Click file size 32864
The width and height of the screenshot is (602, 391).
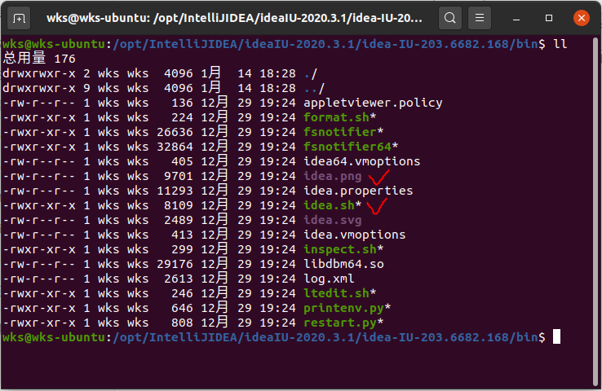[175, 147]
